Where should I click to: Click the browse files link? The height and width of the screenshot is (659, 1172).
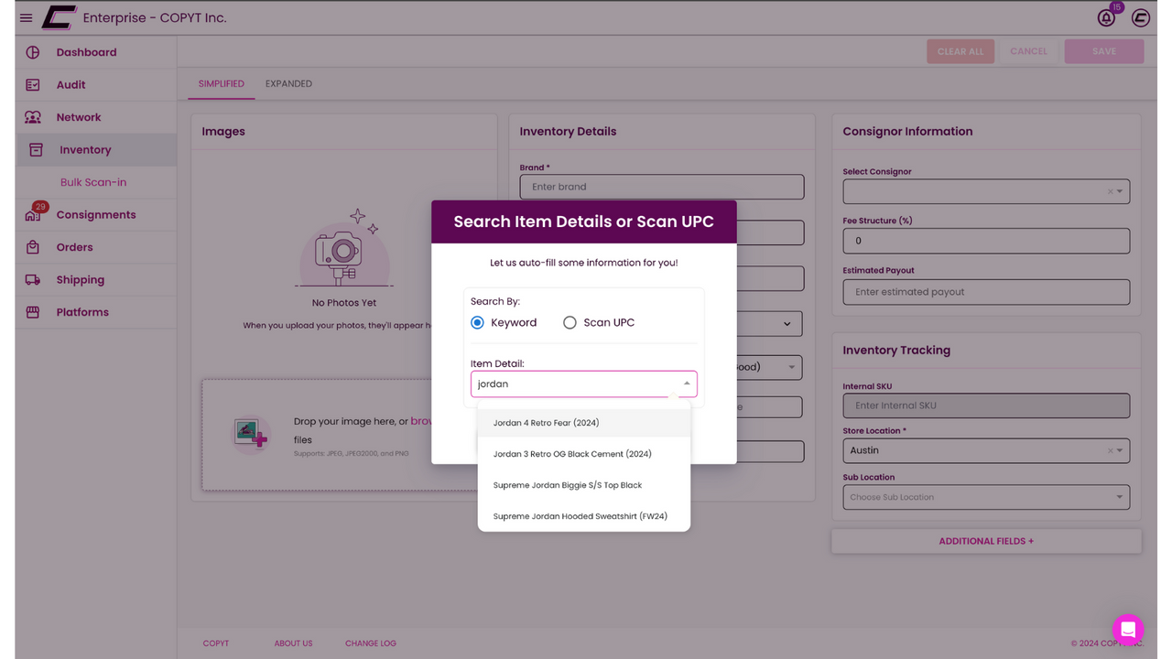(421, 422)
